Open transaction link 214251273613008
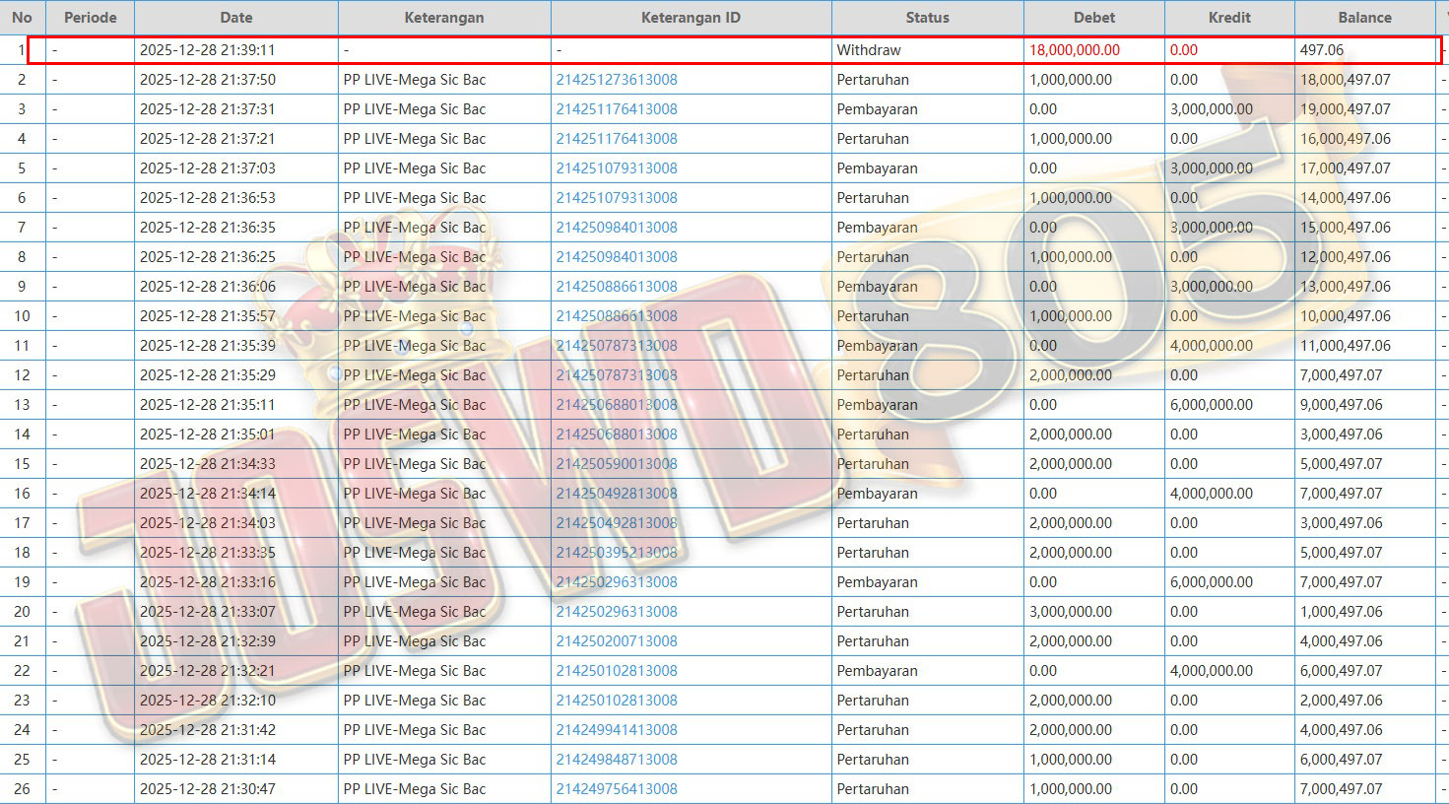This screenshot has width=1449, height=804. pyautogui.click(x=617, y=80)
